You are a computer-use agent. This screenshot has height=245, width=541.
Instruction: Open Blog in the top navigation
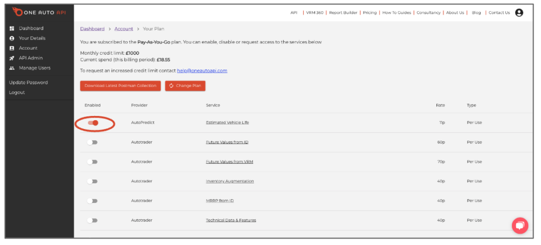476,13
